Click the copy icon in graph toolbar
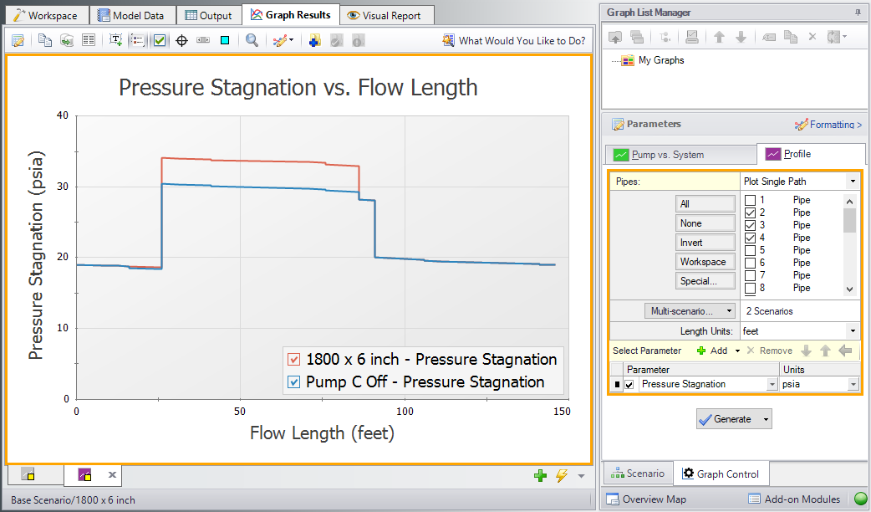This screenshot has width=871, height=512. (x=45, y=40)
